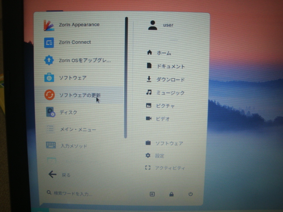Image resolution: width=283 pixels, height=212 pixels.
Task: Select メイン・メニュー entry text
Action: (x=78, y=129)
